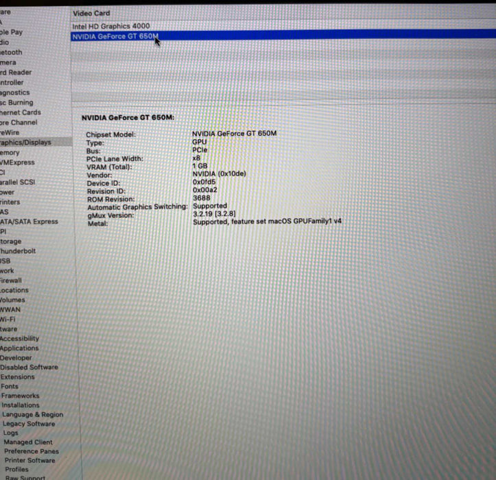496x480 pixels.
Task: Open Graphics/Displays in sidebar
Action: pyautogui.click(x=25, y=143)
